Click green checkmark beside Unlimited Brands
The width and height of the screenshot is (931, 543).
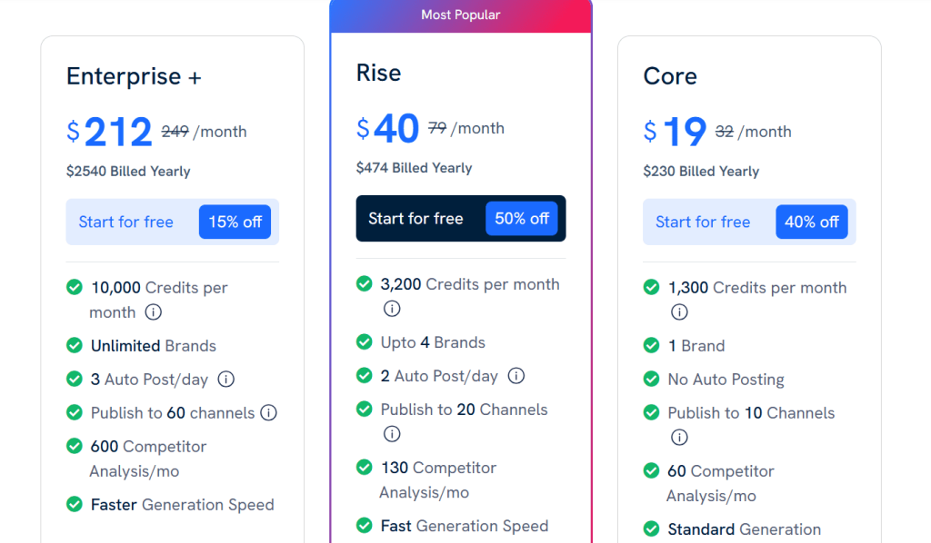[75, 346]
